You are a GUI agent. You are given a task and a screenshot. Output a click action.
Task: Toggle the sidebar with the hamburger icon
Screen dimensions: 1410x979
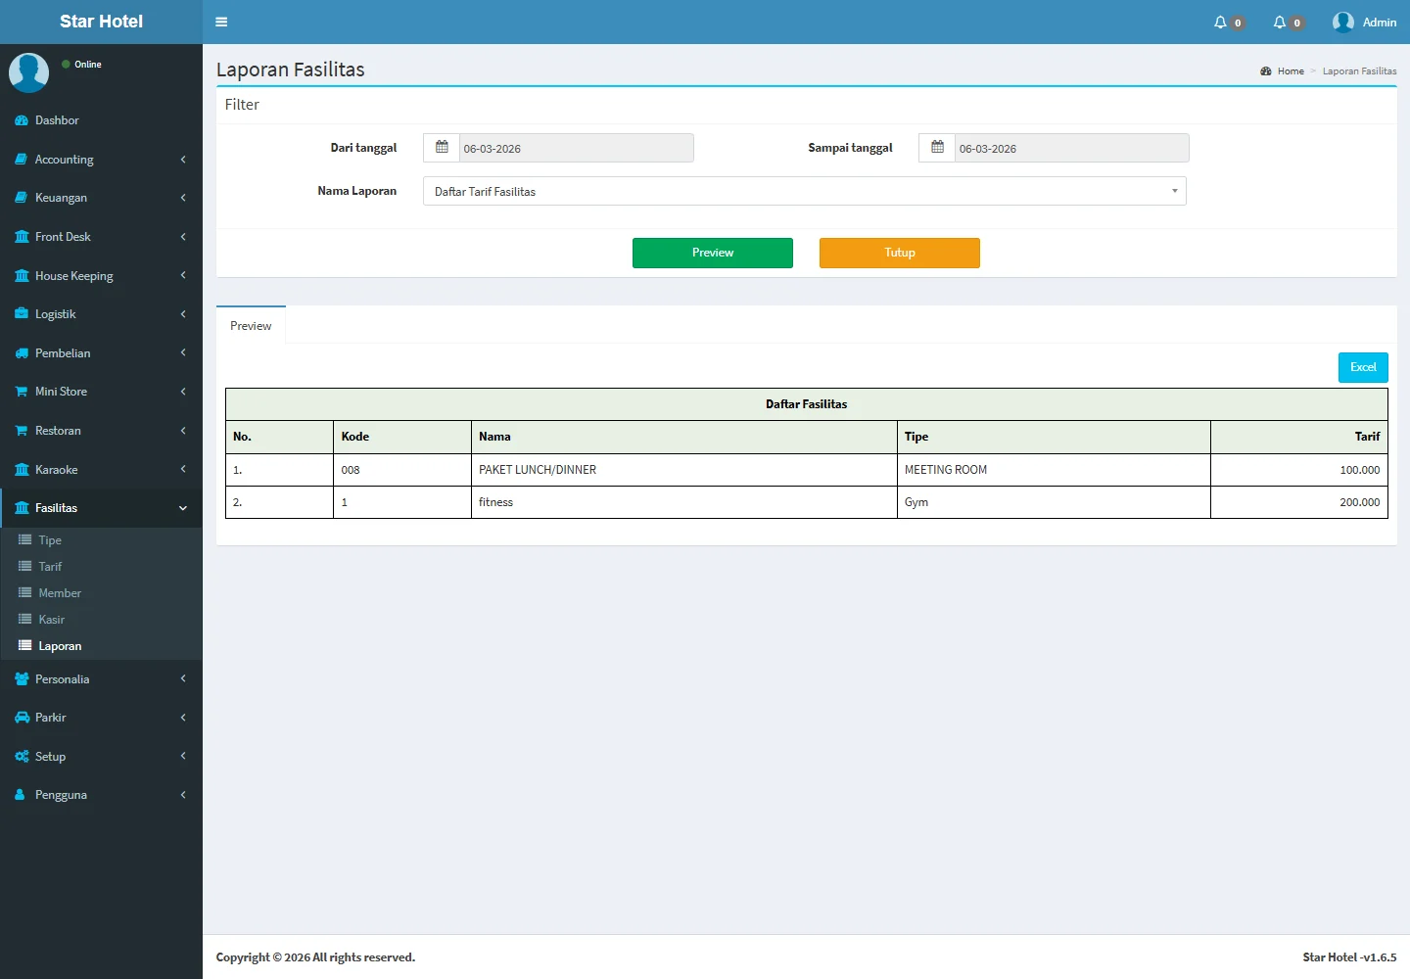[221, 22]
